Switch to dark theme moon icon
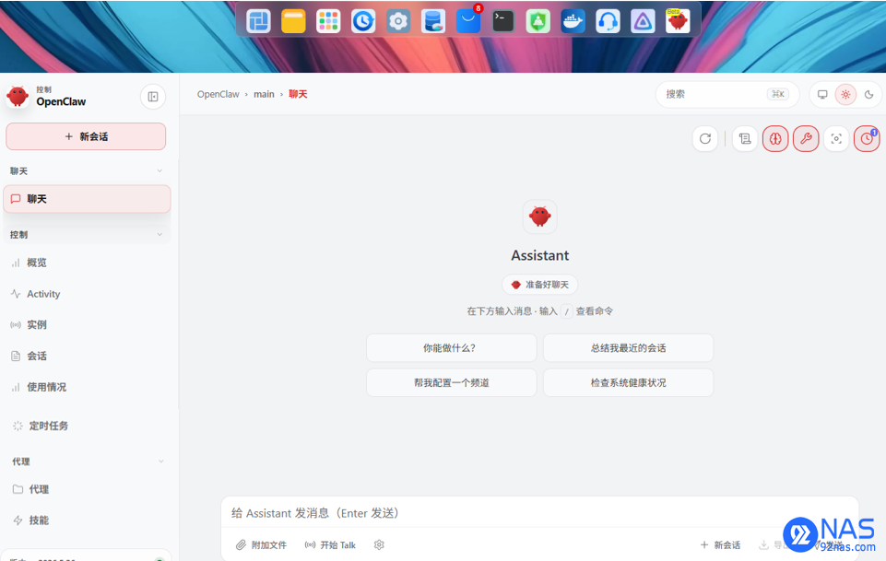 [869, 94]
